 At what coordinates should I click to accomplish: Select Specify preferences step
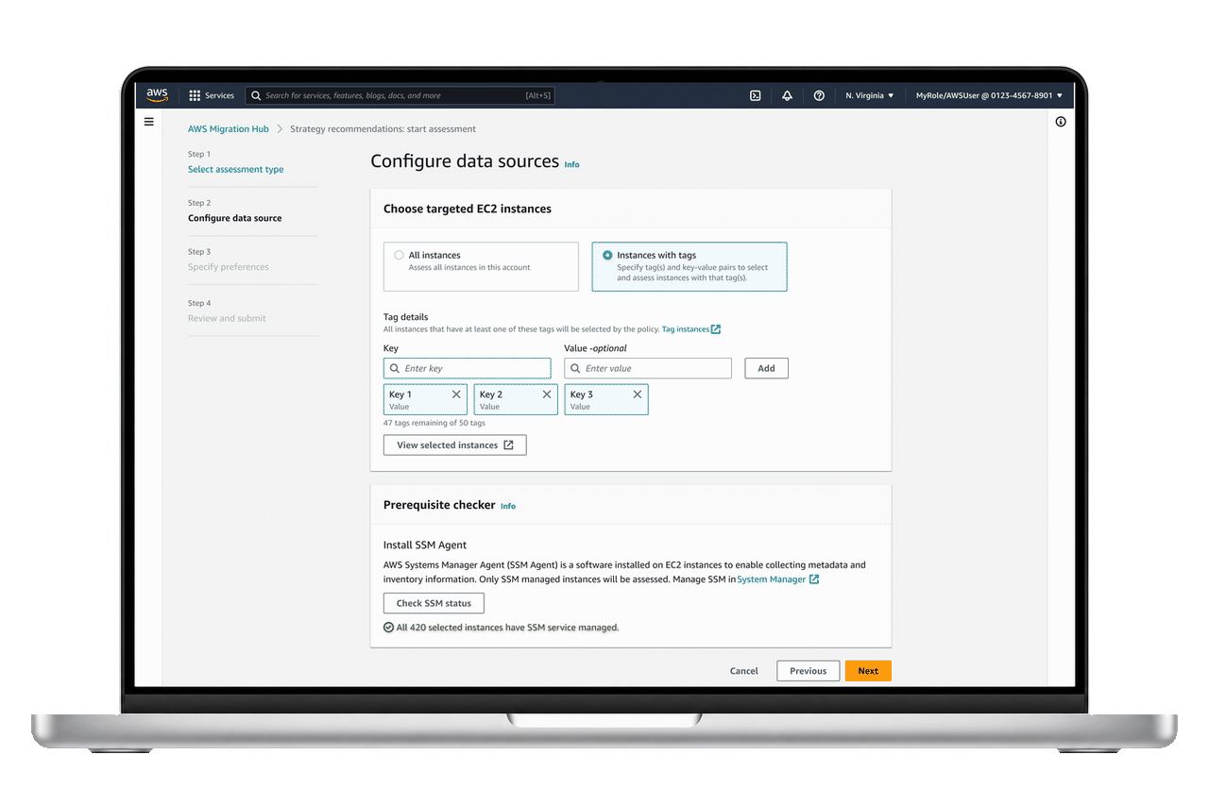(229, 267)
